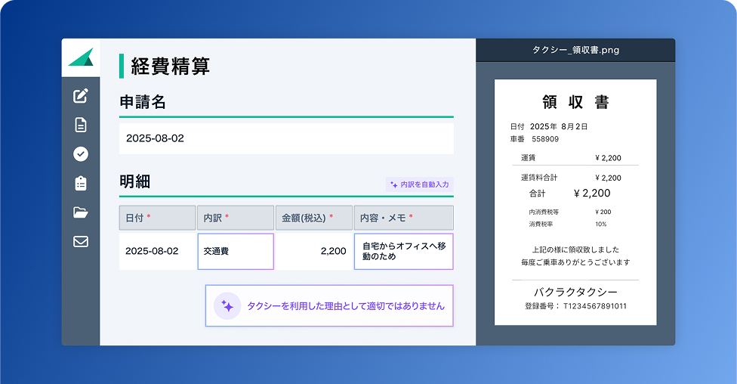Click the 金額 field showing 2,200
Image resolution: width=737 pixels, height=384 pixels.
pyautogui.click(x=313, y=251)
